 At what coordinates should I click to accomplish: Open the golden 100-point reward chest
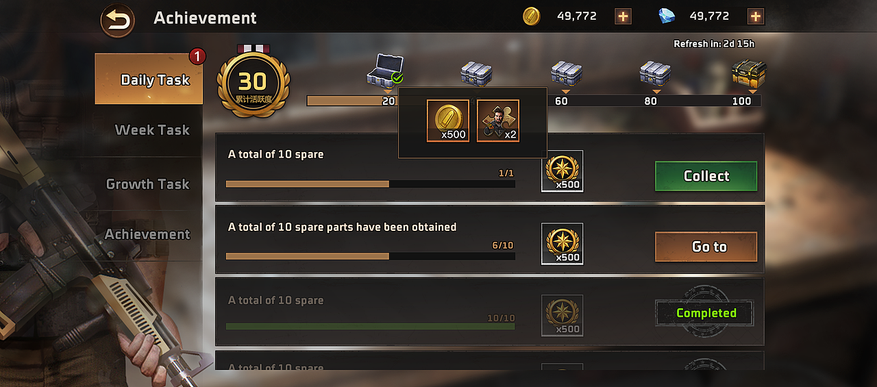pos(749,73)
